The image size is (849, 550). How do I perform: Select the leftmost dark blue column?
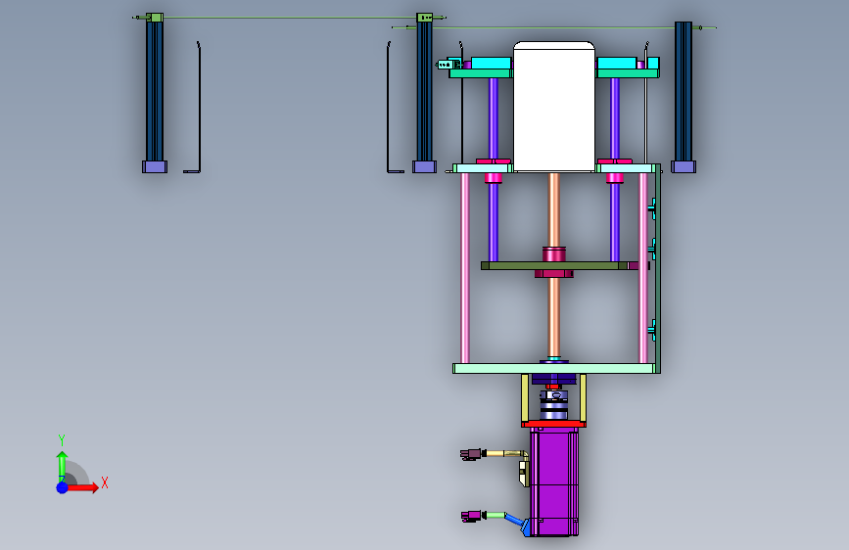(x=155, y=91)
